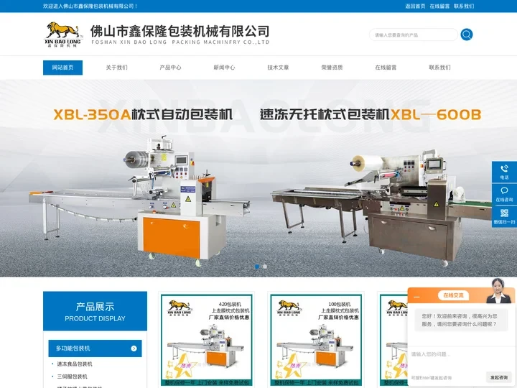Click the blue search magnifier button

tap(466, 34)
